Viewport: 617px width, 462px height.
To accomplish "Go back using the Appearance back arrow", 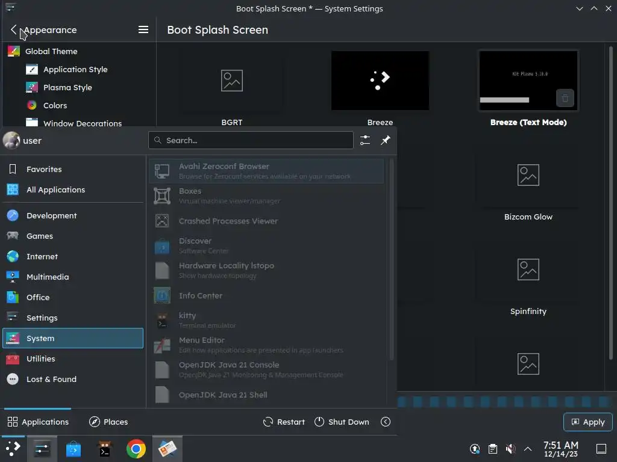I will 14,30.
